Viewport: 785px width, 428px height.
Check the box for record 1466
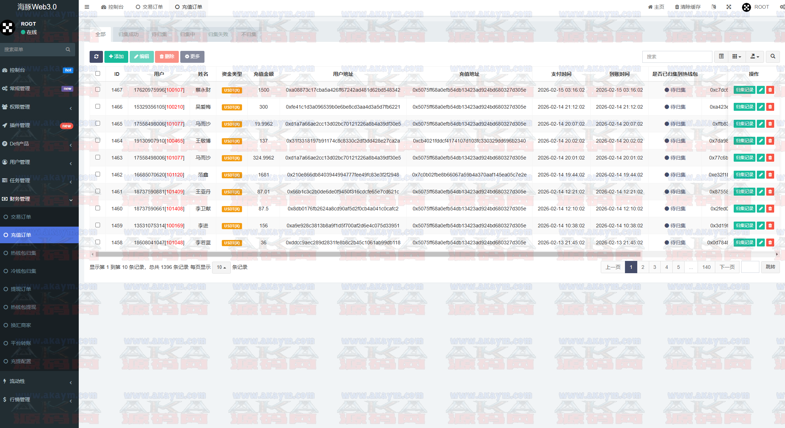point(98,106)
